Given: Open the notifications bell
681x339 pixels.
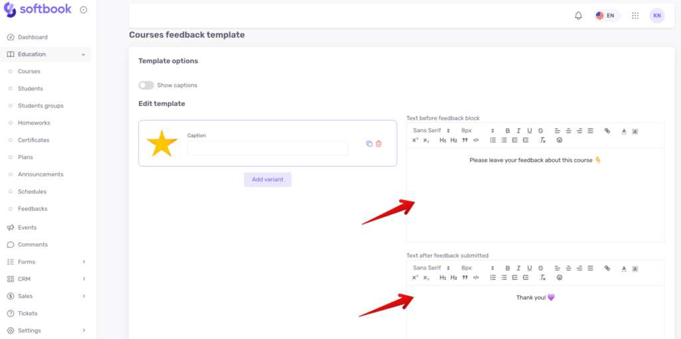Looking at the screenshot, I should [x=578, y=16].
